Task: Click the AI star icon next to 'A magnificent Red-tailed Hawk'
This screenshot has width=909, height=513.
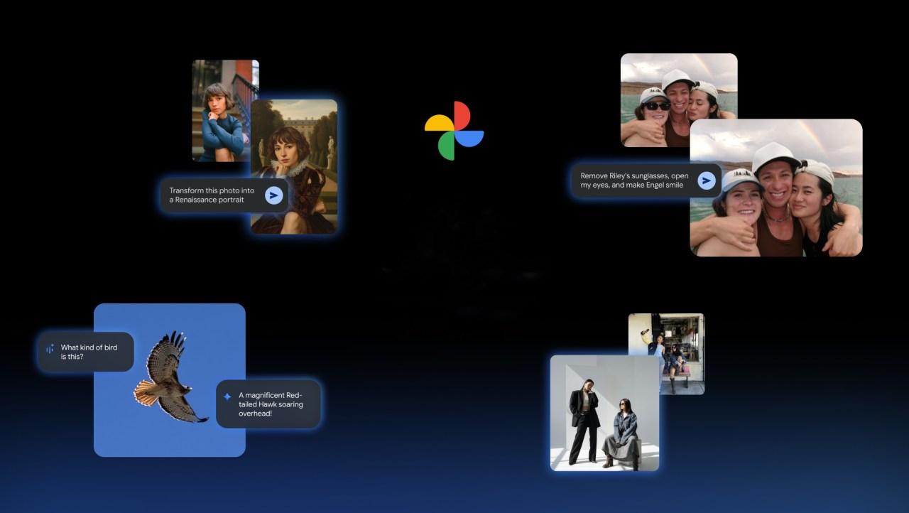Action: click(226, 396)
